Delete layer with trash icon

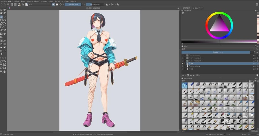(x=257, y=75)
